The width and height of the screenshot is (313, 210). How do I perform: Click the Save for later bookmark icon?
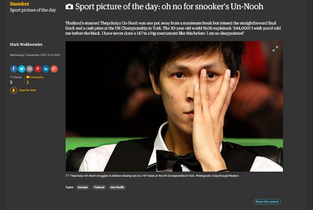(13, 90)
